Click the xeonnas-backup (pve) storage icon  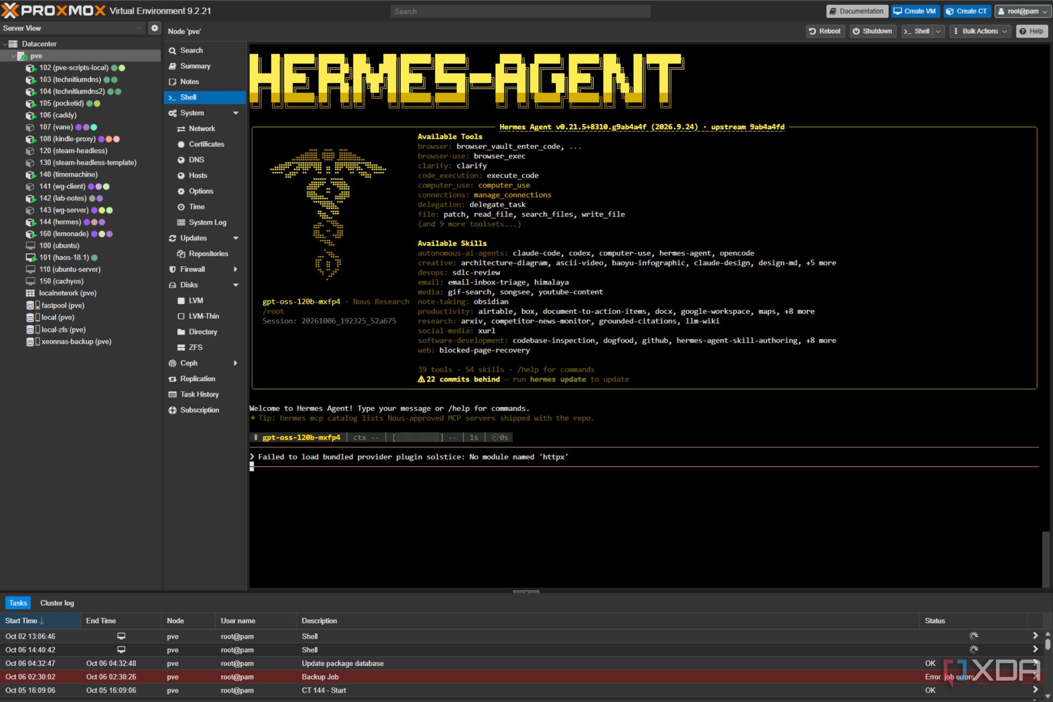(32, 342)
